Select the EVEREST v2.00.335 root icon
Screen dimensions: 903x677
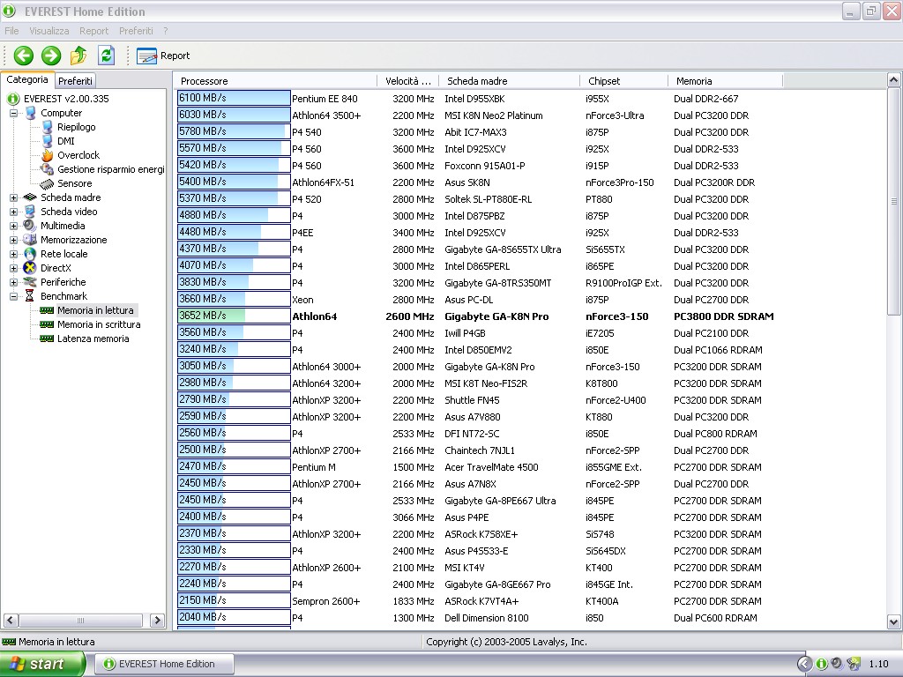click(13, 99)
